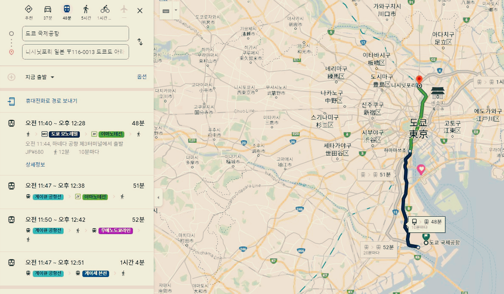Click the Senso-ji temple landmark icon
Viewport: 504px width, 294px height.
[x=437, y=93]
